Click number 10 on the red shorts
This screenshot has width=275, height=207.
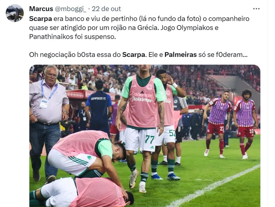(252, 131)
